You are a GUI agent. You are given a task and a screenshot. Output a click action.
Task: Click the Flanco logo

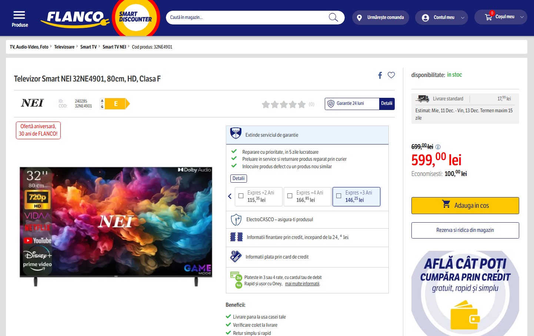point(75,19)
